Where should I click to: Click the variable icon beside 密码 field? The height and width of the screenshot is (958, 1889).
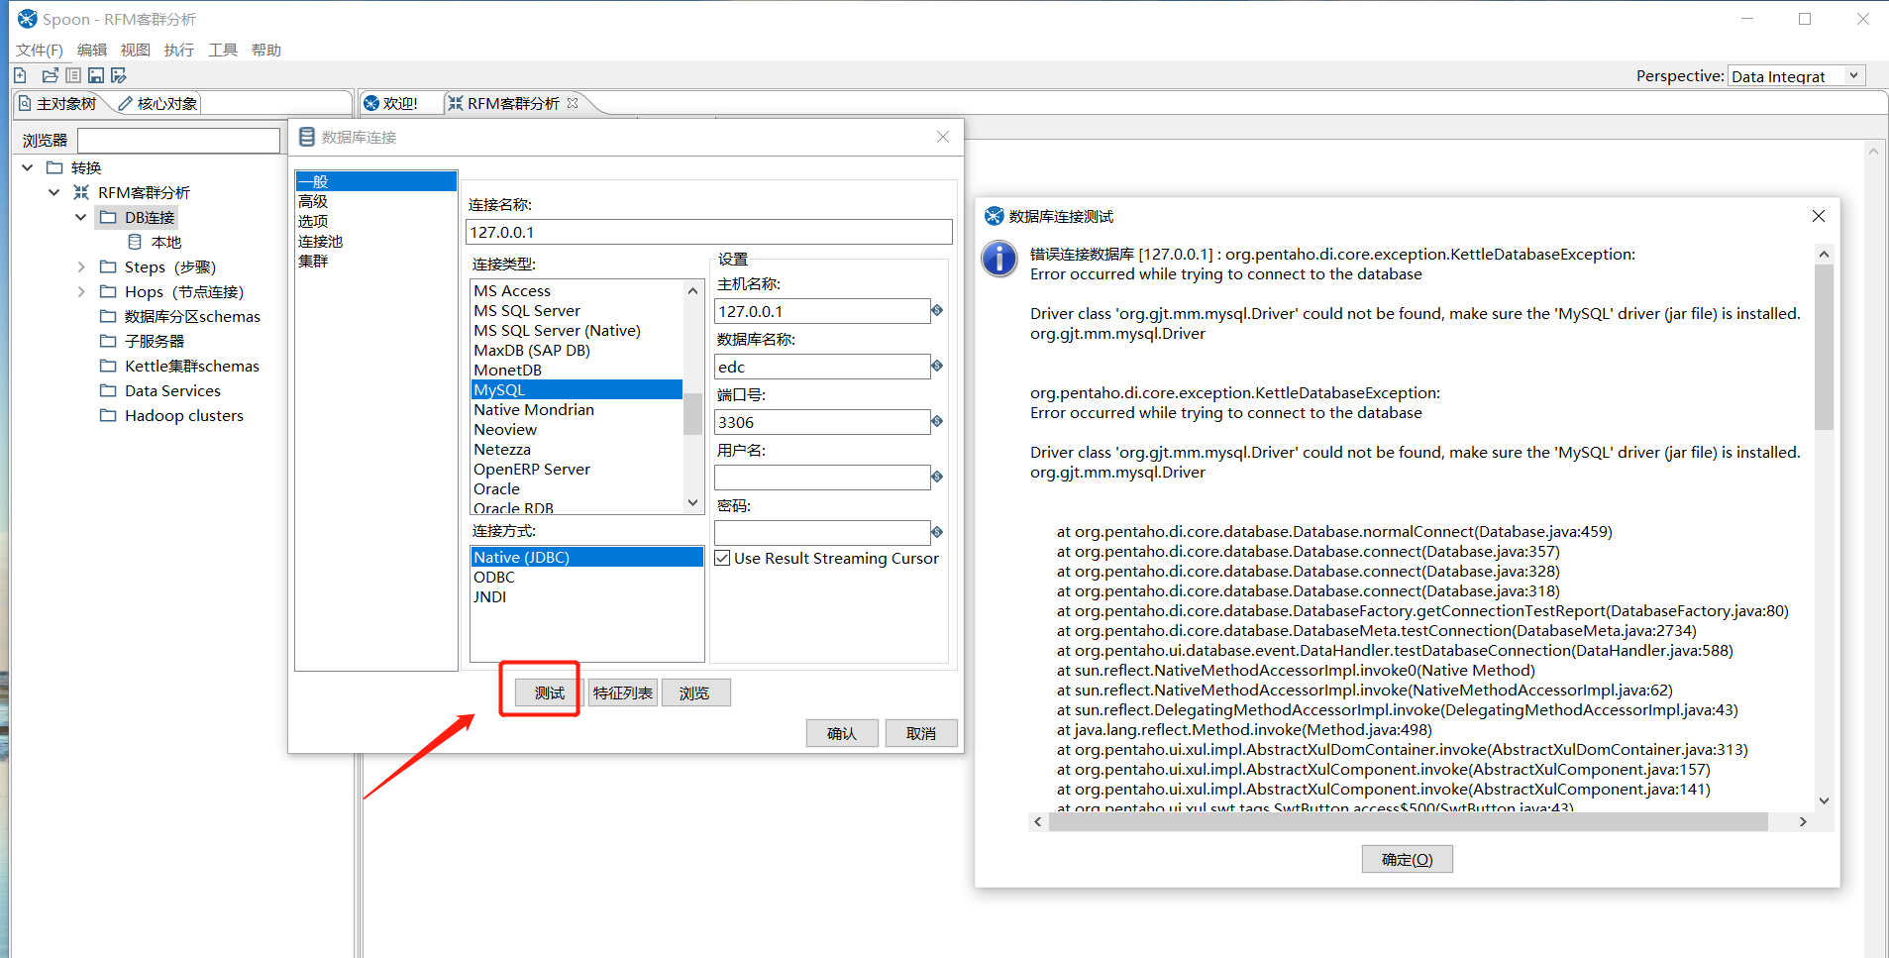click(x=937, y=533)
